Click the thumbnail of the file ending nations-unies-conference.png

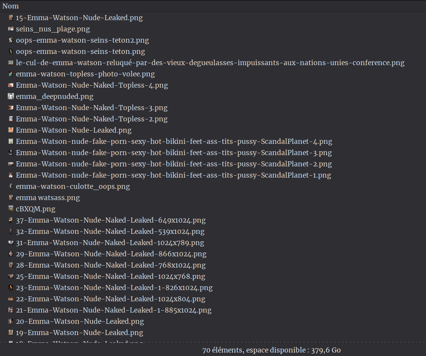11,63
